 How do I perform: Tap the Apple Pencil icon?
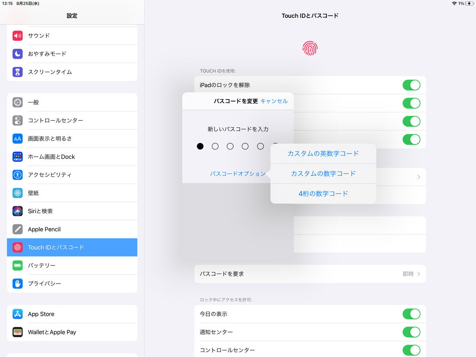click(x=17, y=229)
